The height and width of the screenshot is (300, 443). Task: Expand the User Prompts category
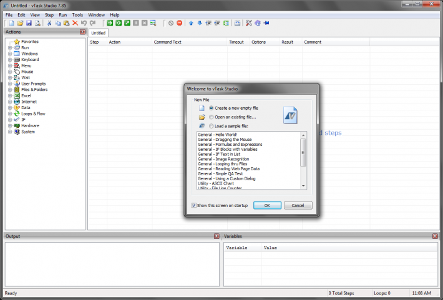[10, 84]
